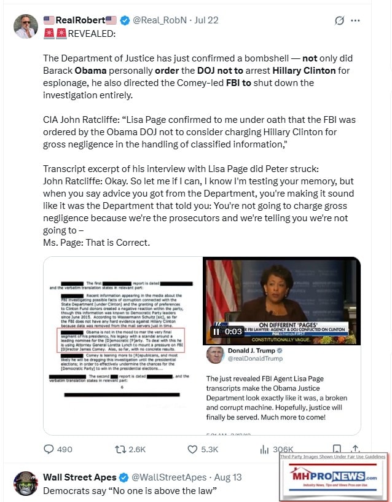Pause the Loretta Lynch video
Image resolution: width=392 pixels, height=502 pixels.
point(216,332)
